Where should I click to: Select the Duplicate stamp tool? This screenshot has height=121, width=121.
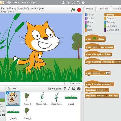(63, 2)
